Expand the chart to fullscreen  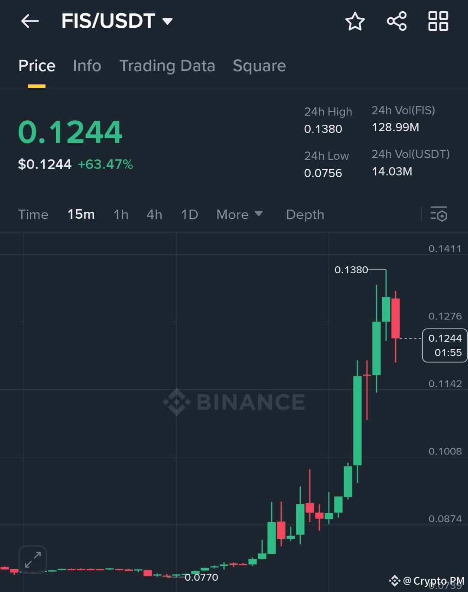coord(32,559)
